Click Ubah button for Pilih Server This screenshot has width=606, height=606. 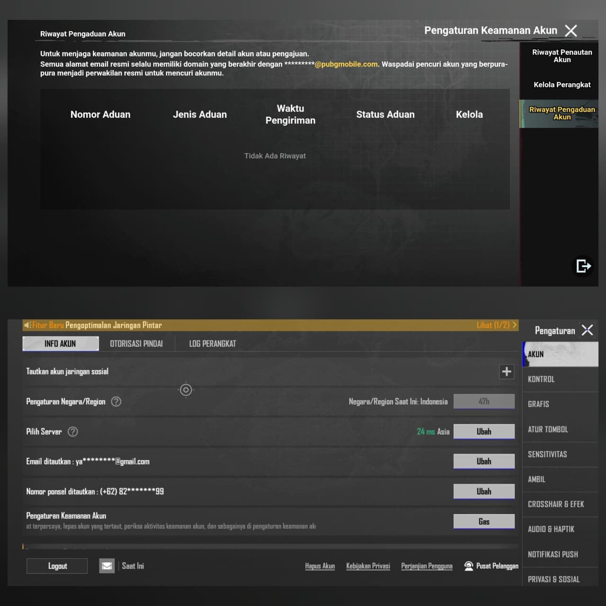tap(484, 431)
